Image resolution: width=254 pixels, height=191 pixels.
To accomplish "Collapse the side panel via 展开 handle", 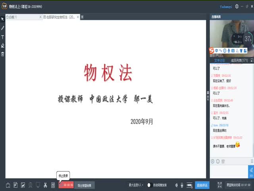I will [208, 96].
